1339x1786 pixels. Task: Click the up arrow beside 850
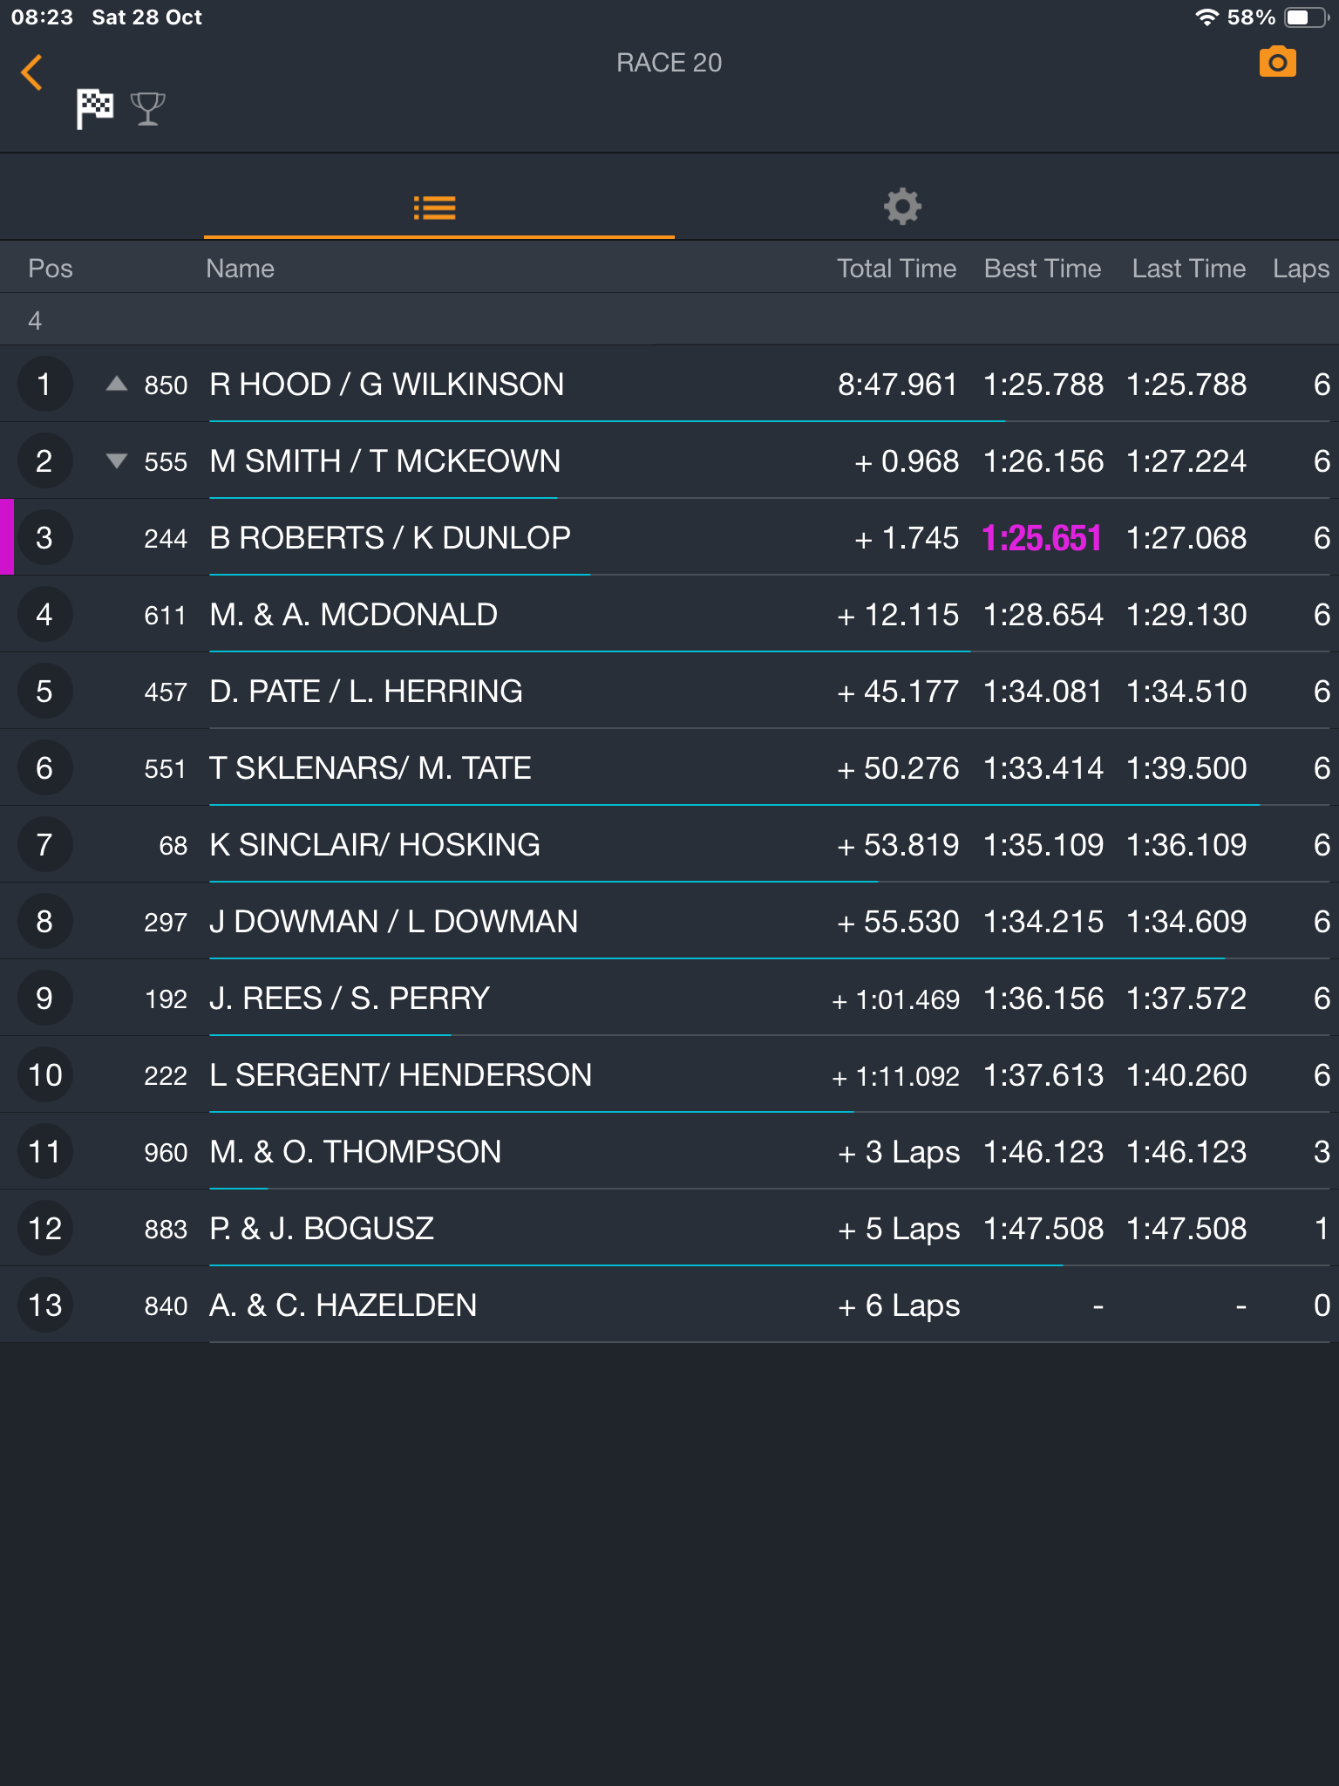tap(117, 384)
